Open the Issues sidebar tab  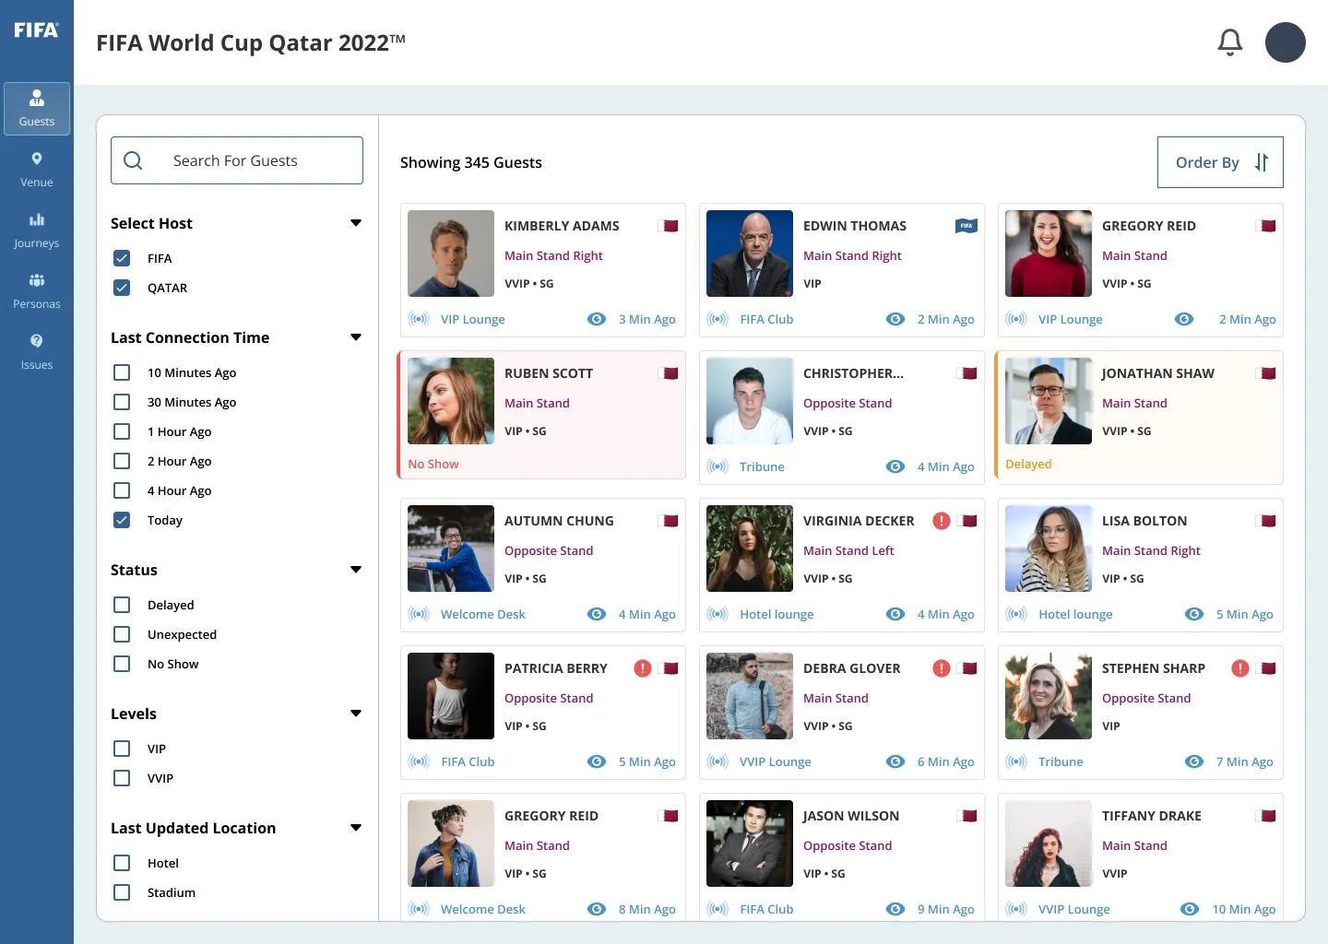pos(37,352)
